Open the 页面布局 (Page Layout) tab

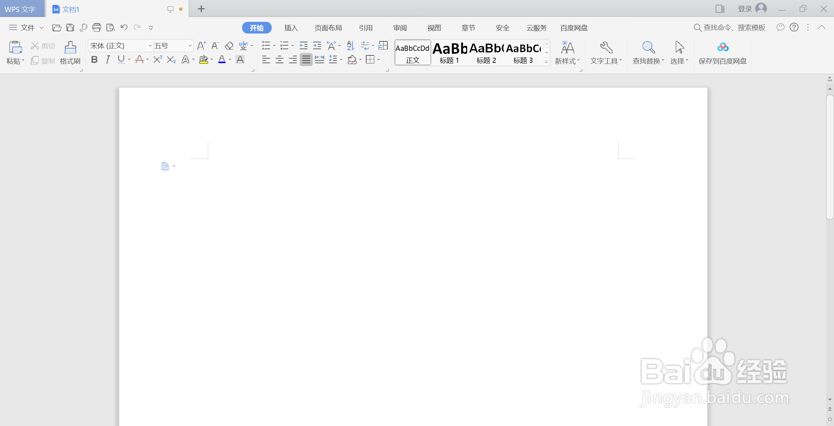328,28
